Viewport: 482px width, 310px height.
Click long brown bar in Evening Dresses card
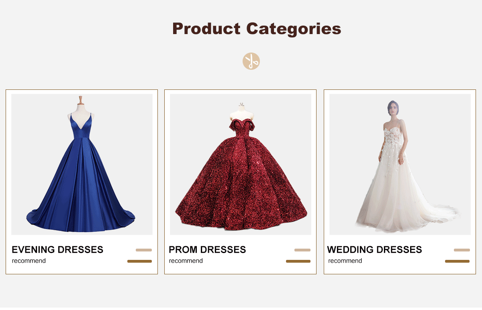[140, 261]
